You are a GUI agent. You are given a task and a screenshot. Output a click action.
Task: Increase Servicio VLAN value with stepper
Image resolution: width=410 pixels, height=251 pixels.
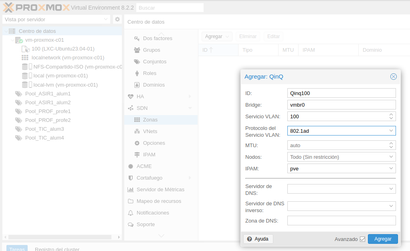391,115
